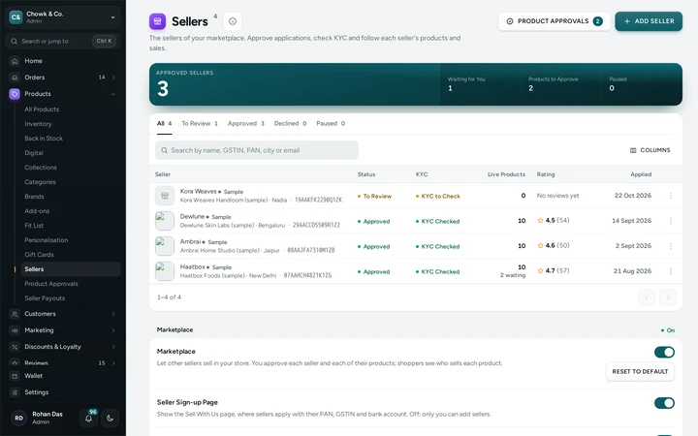Click the Live Products column header
The image size is (698, 436).
(x=506, y=174)
